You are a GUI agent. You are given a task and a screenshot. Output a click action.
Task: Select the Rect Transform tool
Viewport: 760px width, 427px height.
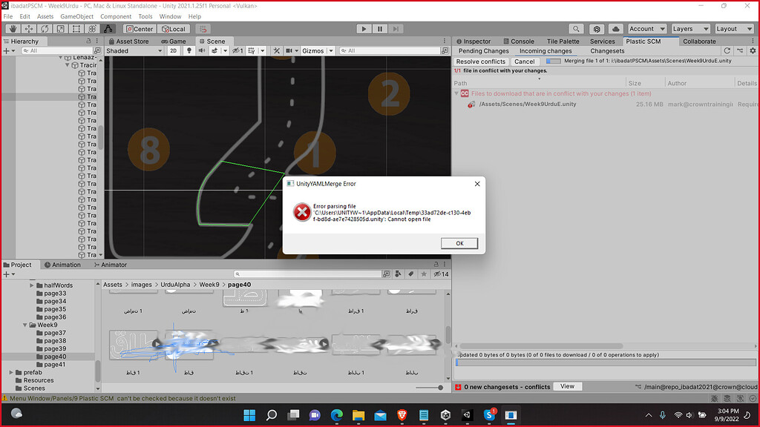coord(76,28)
